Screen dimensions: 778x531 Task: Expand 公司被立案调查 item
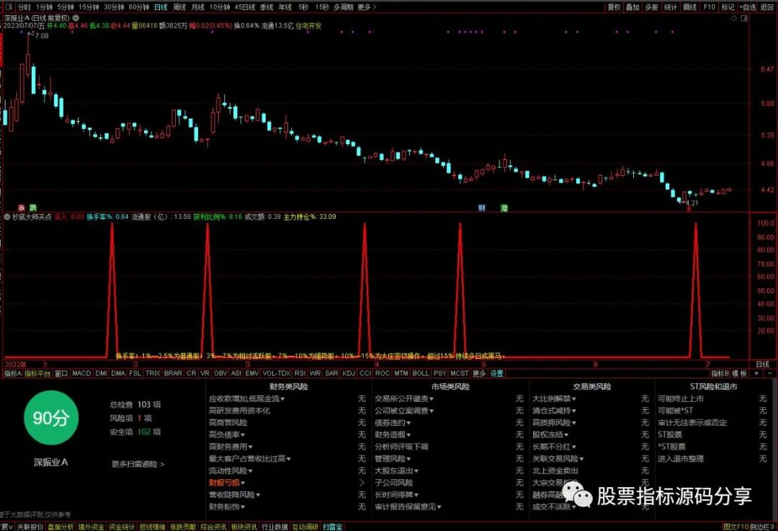[x=406, y=411]
